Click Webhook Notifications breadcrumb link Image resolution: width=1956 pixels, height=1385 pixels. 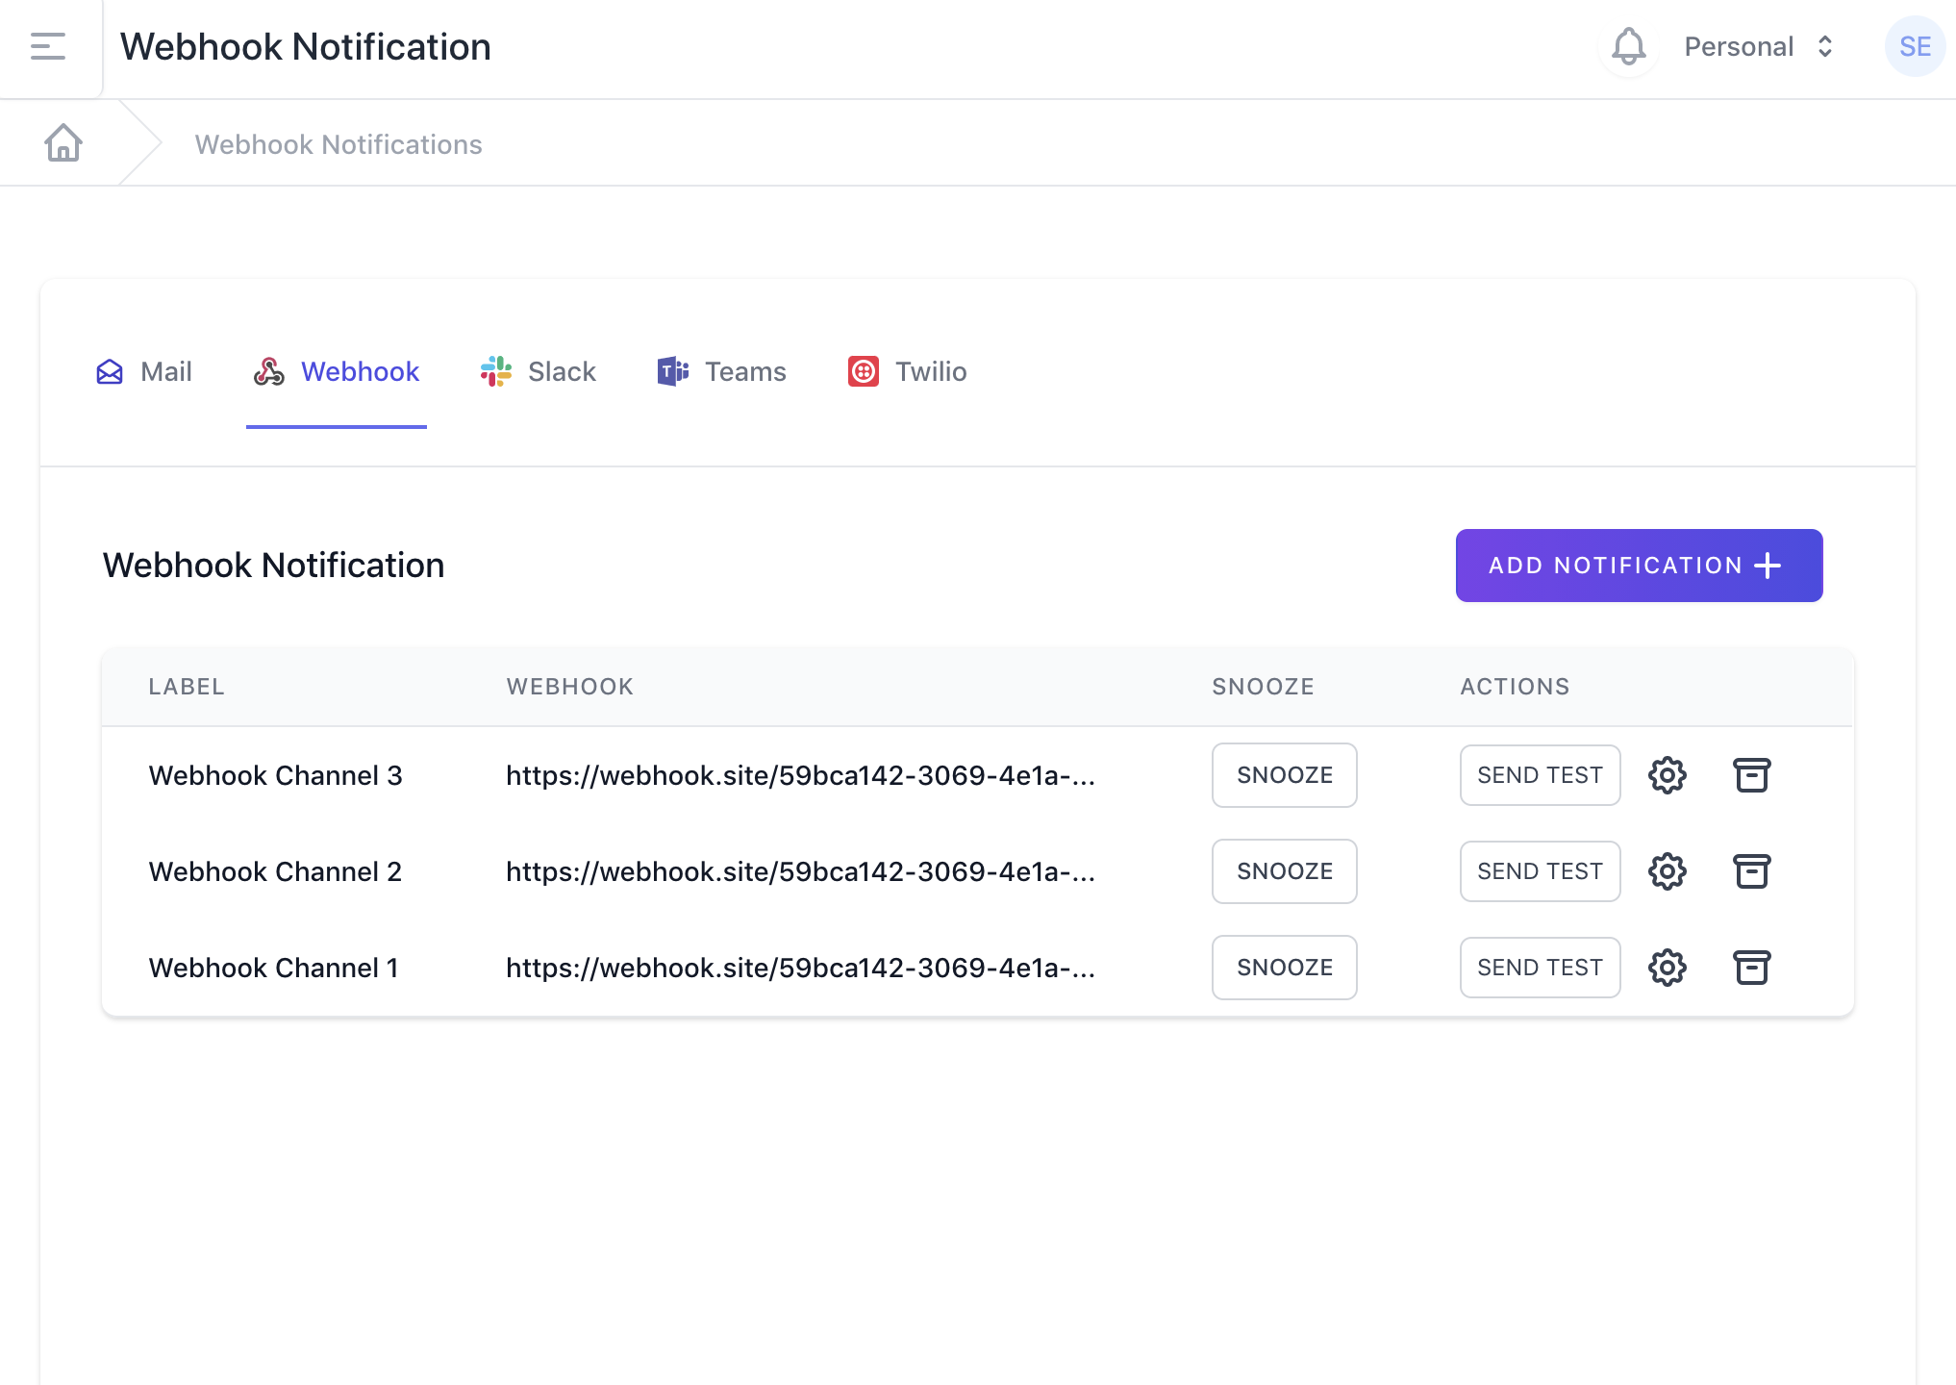coord(339,144)
